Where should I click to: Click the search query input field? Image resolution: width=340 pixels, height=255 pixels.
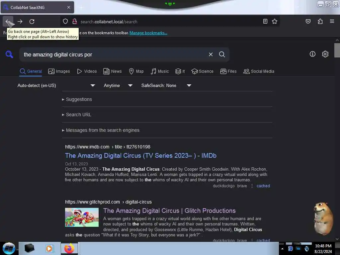tap(114, 54)
